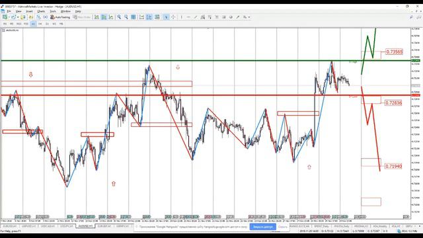The image size is (423, 238).
Task: Open the Strategy Tester icon
Action: (x=46, y=17)
